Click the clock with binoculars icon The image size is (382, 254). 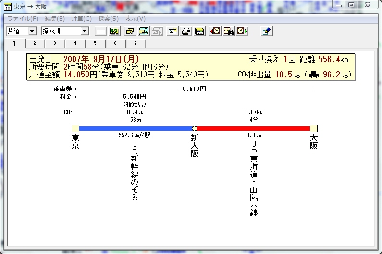(229, 31)
